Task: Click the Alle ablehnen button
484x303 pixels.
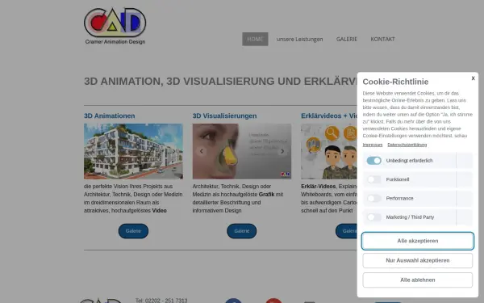Action: coord(417,280)
